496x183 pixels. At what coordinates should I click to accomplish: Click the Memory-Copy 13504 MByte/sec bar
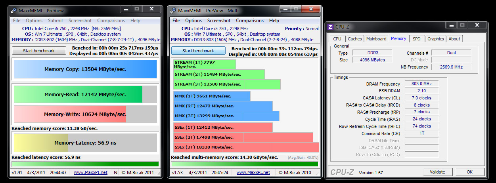click(x=85, y=69)
